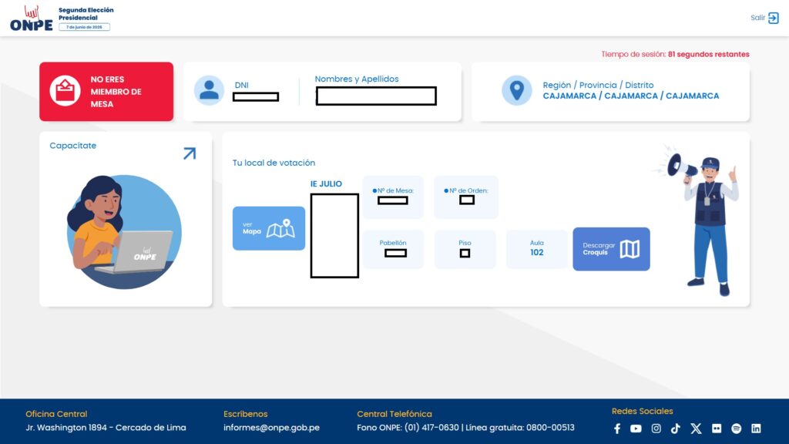Click the 'Nombres y Apellidos' label

click(x=357, y=79)
